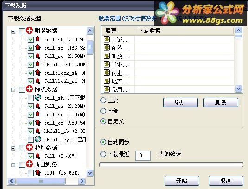
Task: Click the red arrow icon beside hkfull_zb
Action: click(38, 131)
